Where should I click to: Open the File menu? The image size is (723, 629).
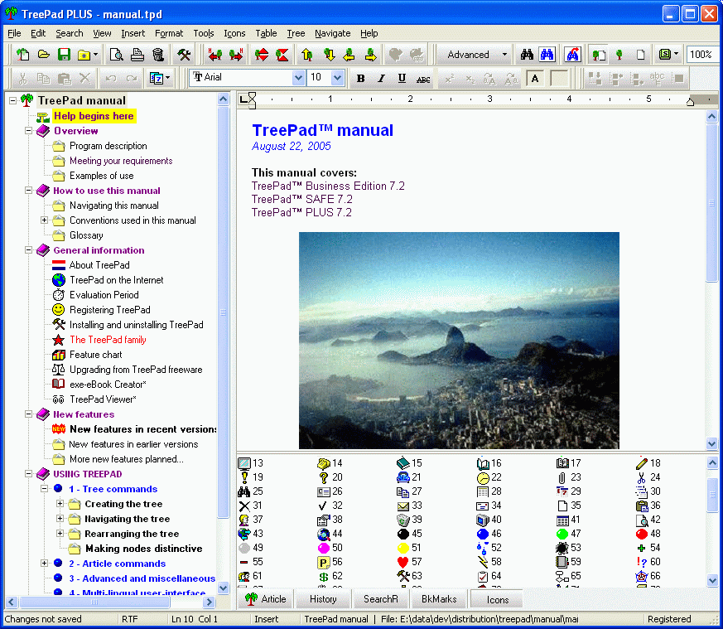[x=14, y=33]
